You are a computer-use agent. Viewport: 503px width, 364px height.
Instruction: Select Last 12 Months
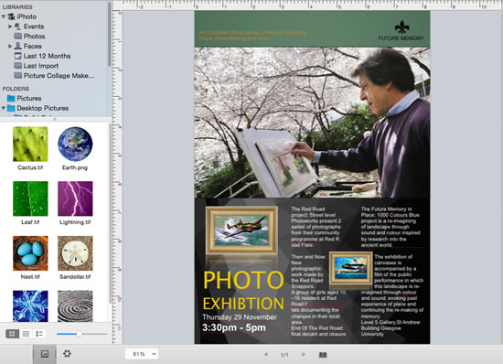(47, 56)
